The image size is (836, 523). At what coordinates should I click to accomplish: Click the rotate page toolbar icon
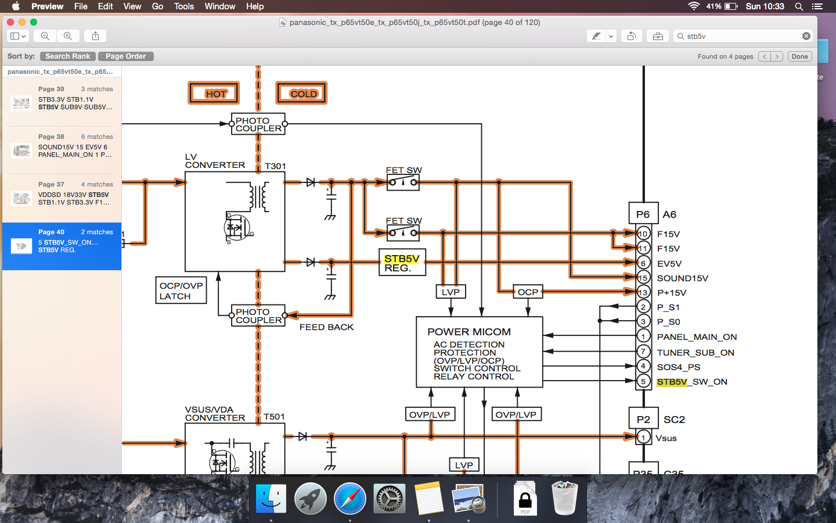[631, 36]
